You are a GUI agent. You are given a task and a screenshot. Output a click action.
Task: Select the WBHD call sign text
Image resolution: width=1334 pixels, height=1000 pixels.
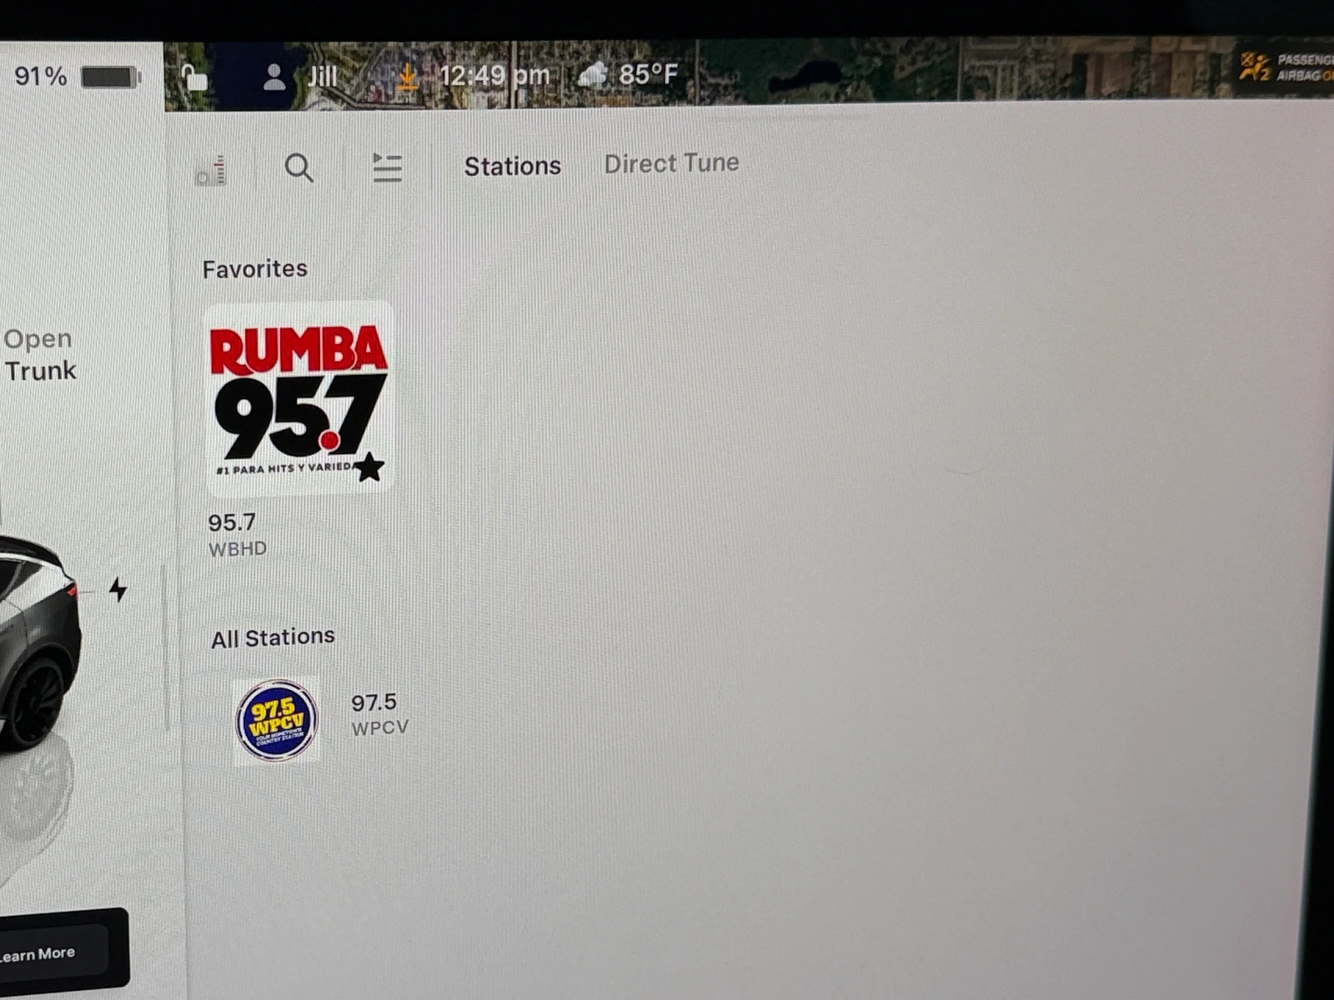pos(238,548)
